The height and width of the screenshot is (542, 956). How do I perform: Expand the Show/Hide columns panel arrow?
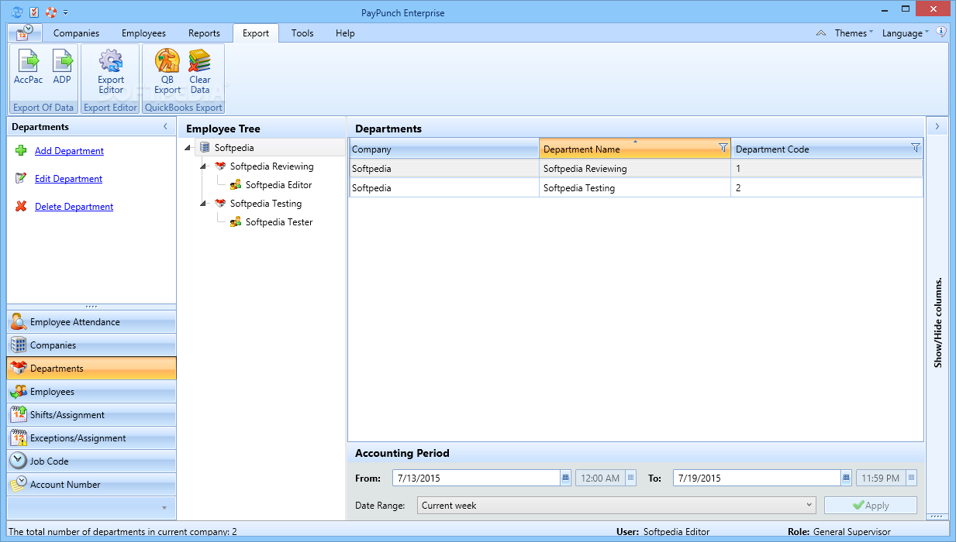tap(937, 126)
